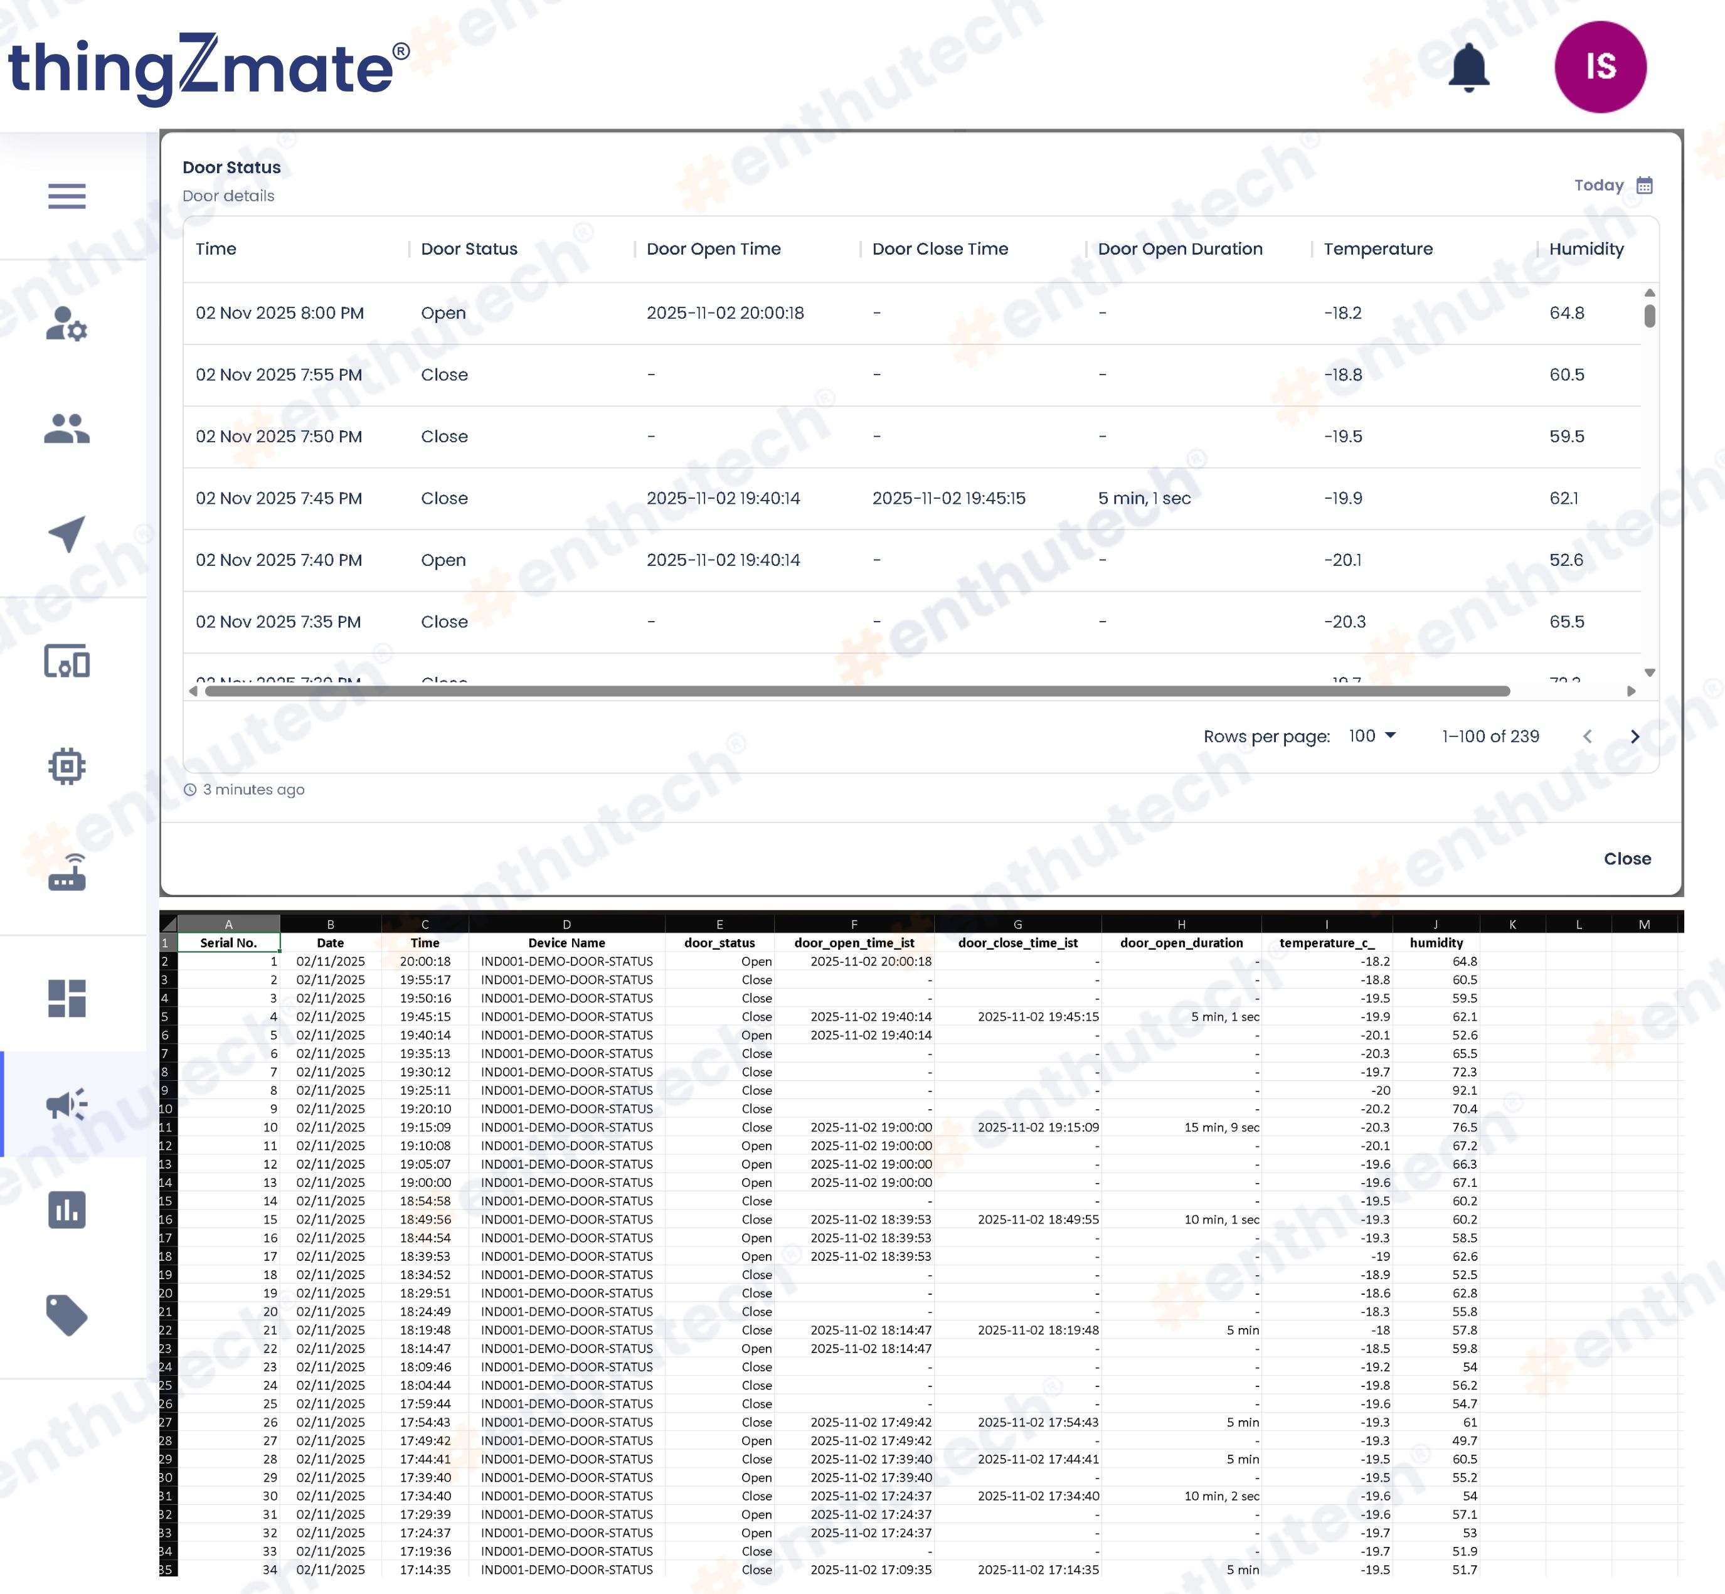The image size is (1725, 1594).
Task: Select the megaphone announcements sidebar icon
Action: [x=66, y=1104]
